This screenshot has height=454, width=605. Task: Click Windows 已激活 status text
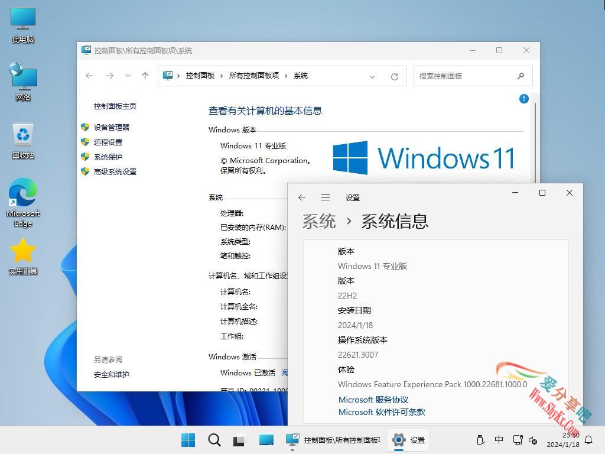pyautogui.click(x=248, y=372)
